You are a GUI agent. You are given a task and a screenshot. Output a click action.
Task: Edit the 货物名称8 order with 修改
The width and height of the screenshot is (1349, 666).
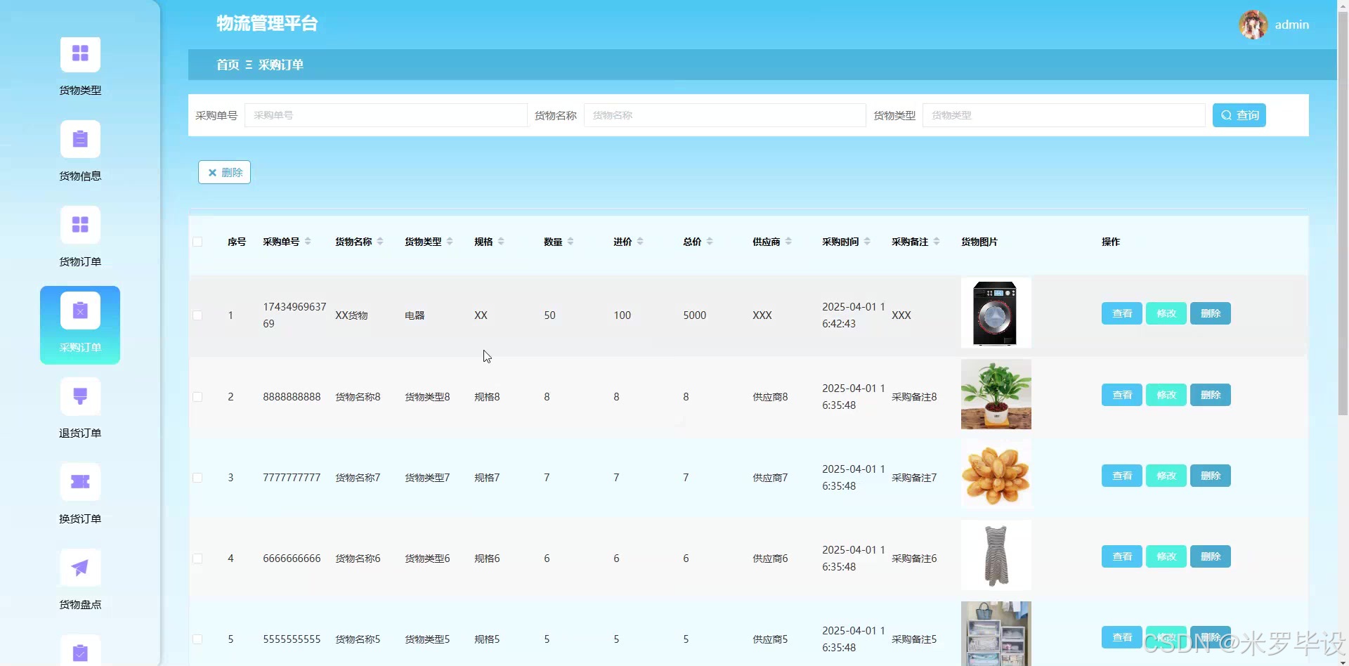1166,395
